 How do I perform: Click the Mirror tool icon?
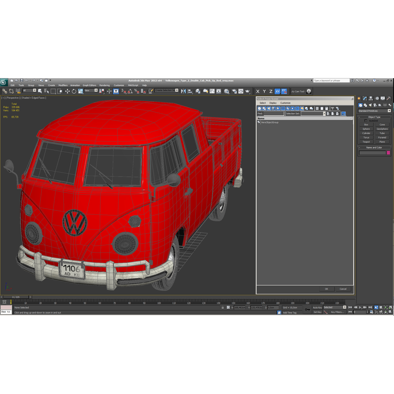click(x=183, y=91)
